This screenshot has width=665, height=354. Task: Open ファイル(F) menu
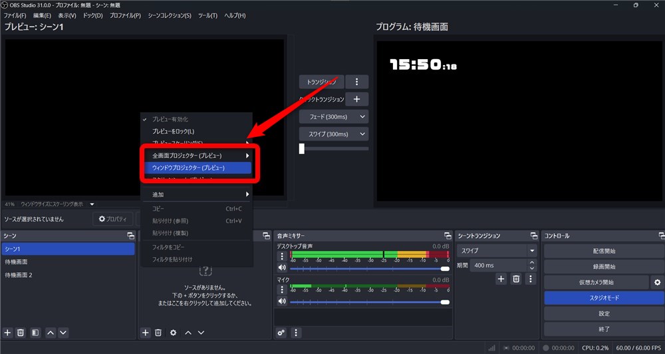click(15, 16)
